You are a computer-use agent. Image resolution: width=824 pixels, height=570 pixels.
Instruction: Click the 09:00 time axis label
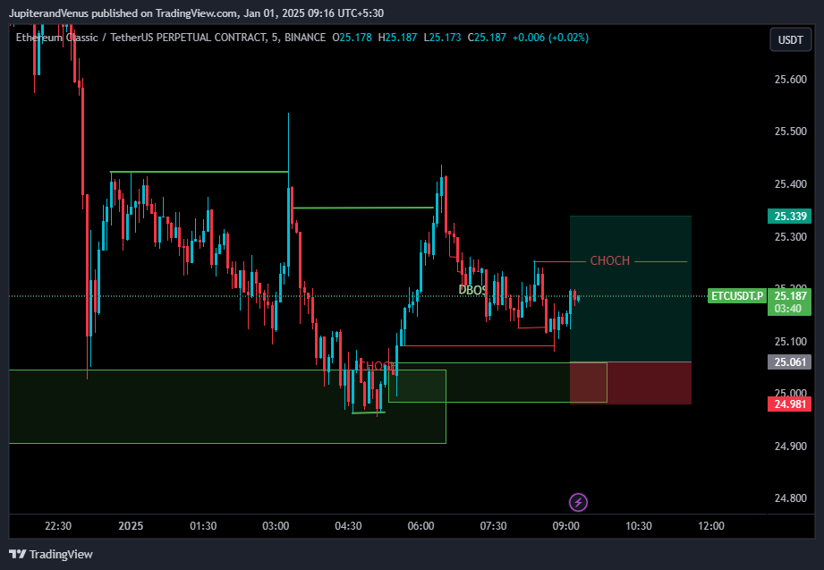click(565, 526)
